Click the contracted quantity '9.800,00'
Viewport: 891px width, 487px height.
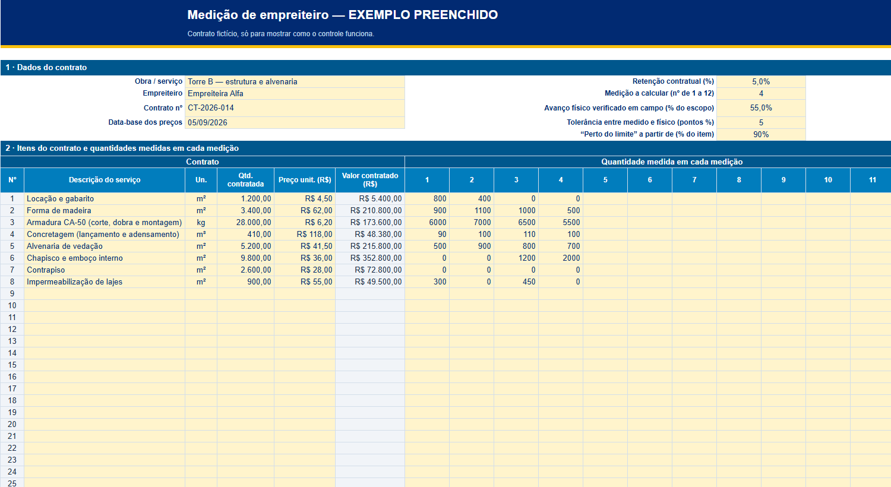[245, 258]
